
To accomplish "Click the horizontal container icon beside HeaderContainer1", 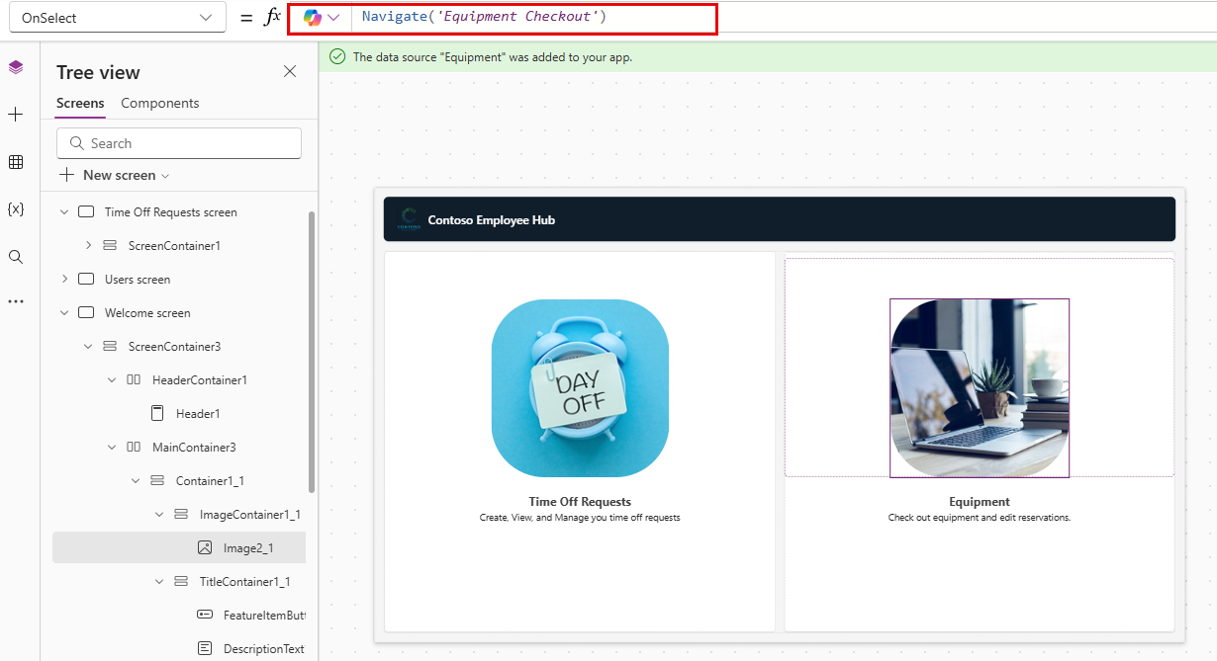I will pos(134,380).
